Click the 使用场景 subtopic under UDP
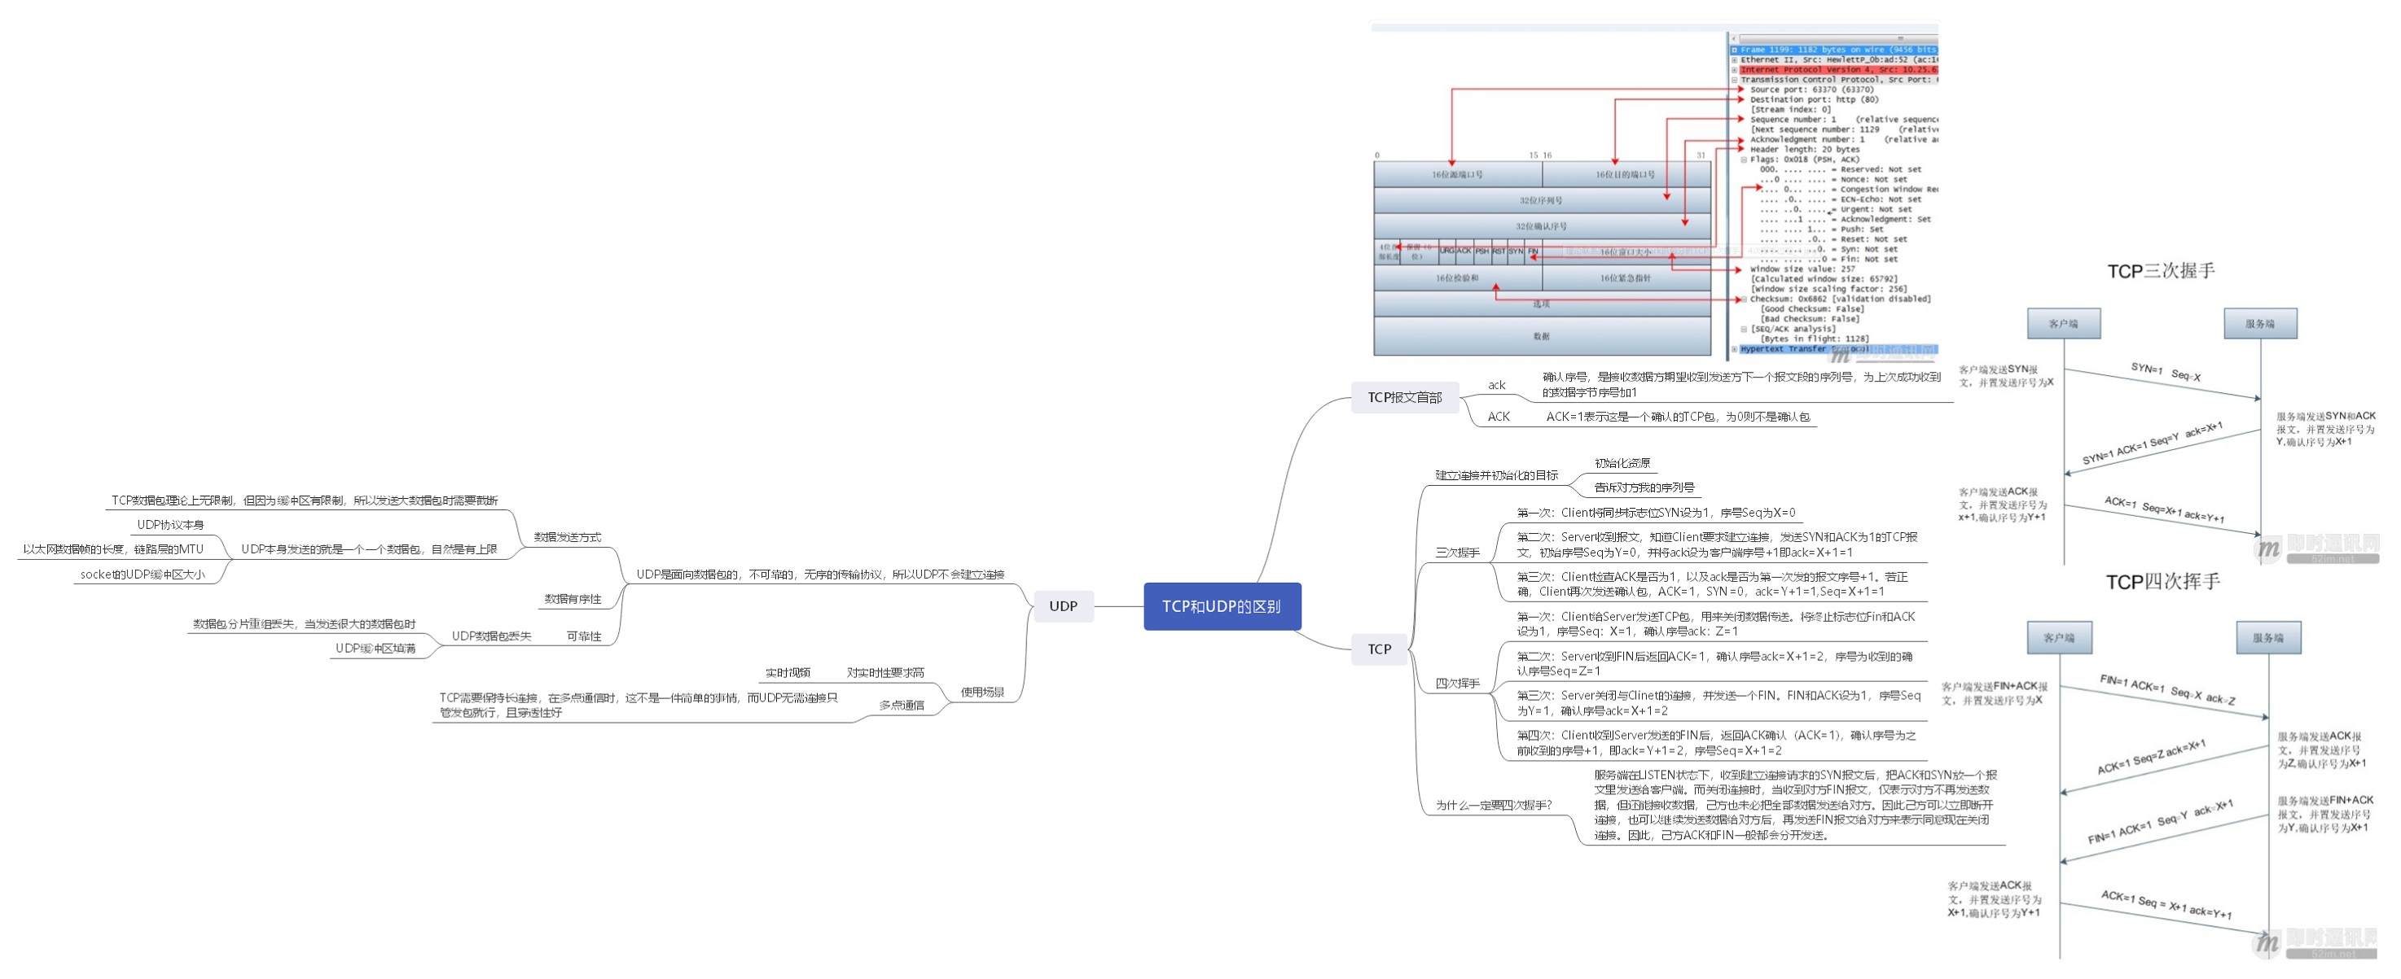The height and width of the screenshot is (979, 2401). pos(982,692)
